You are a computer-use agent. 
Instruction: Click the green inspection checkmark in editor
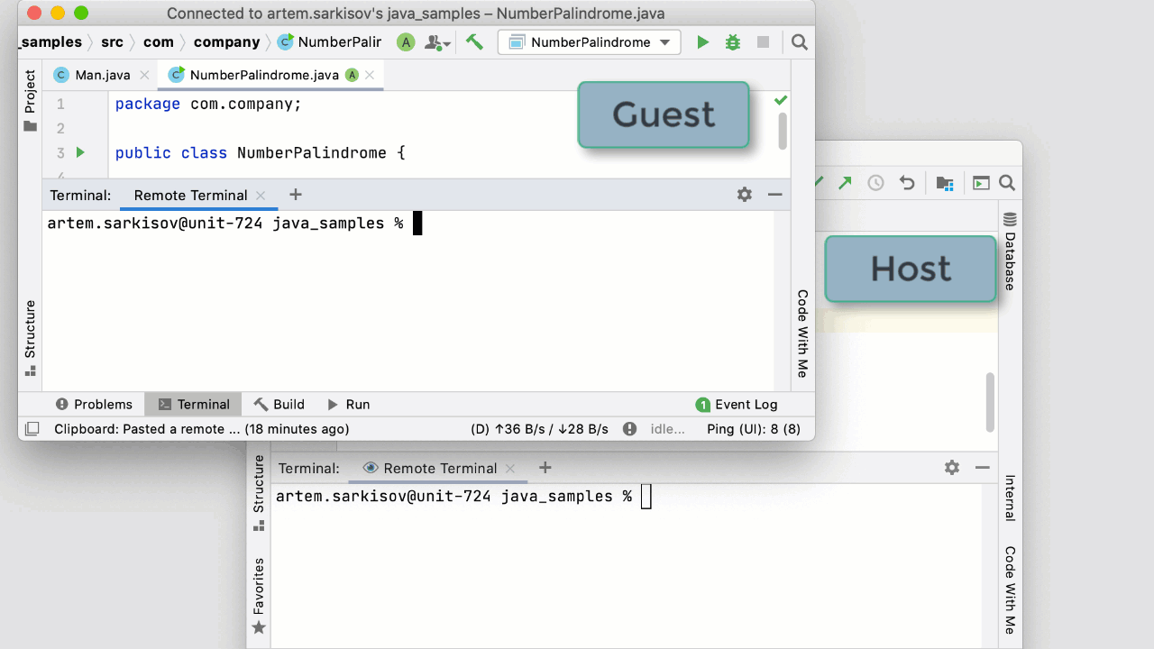(781, 100)
